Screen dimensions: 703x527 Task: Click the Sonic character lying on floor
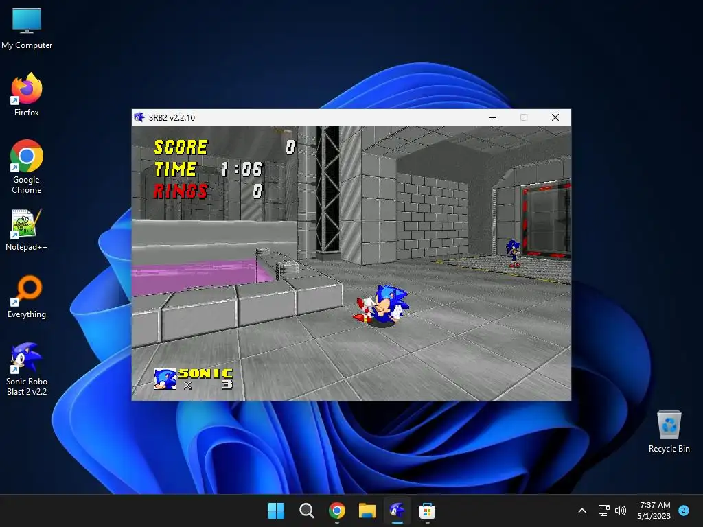(382, 305)
